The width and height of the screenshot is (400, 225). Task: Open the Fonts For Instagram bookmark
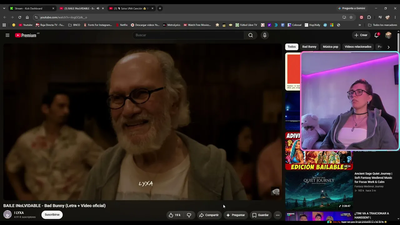point(97,25)
